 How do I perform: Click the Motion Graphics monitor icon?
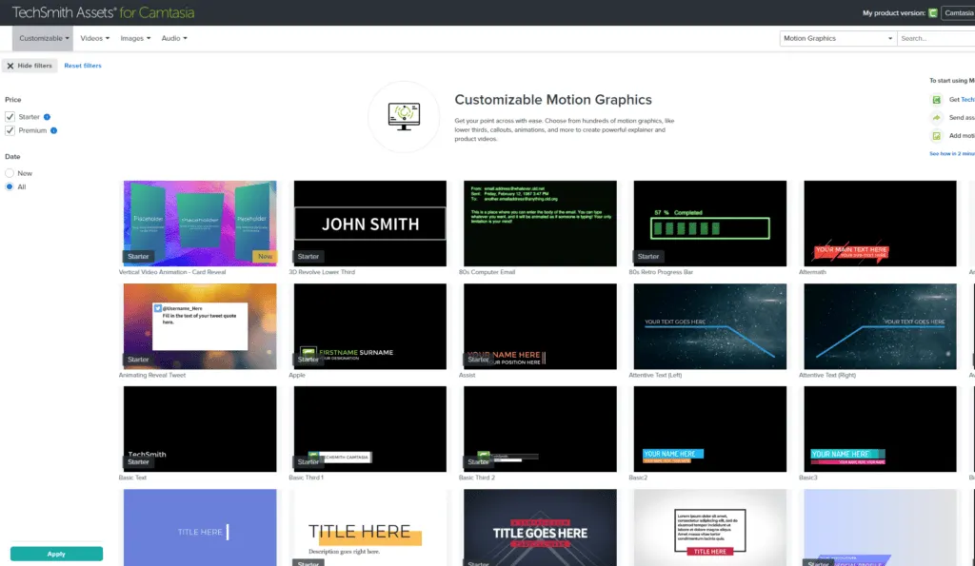404,116
